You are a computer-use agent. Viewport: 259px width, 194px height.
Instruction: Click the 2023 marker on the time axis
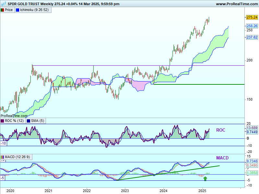(125, 191)
